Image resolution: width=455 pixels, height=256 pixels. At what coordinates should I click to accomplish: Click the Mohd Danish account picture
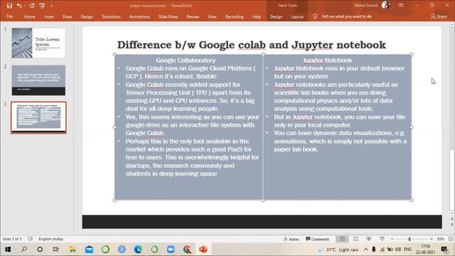coord(385,5)
